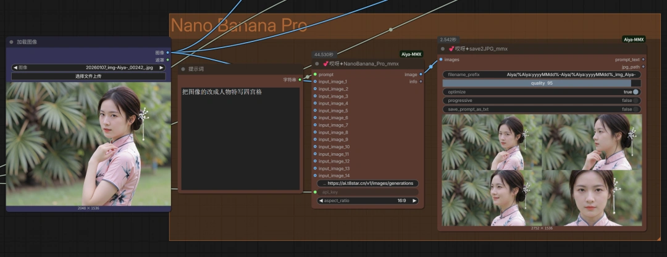Screen dimensions: 667x257
Task: Click the 选择文件上传 upload button
Action: point(88,76)
